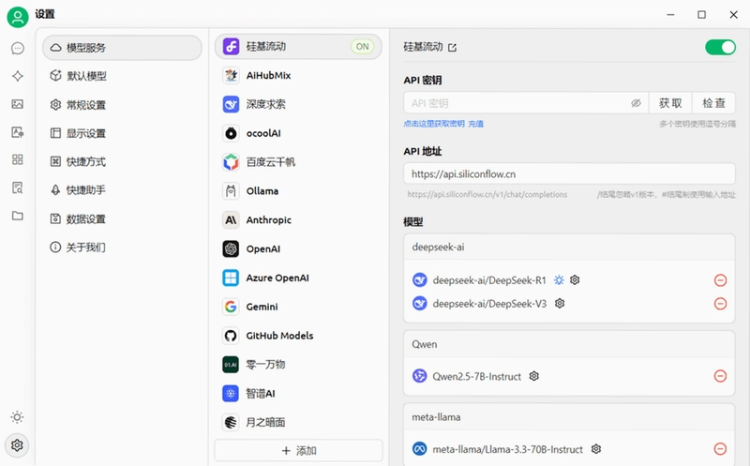Remove the Llama-3.3-70B-Instruct model
Viewport: 750px width, 466px height.
click(720, 449)
